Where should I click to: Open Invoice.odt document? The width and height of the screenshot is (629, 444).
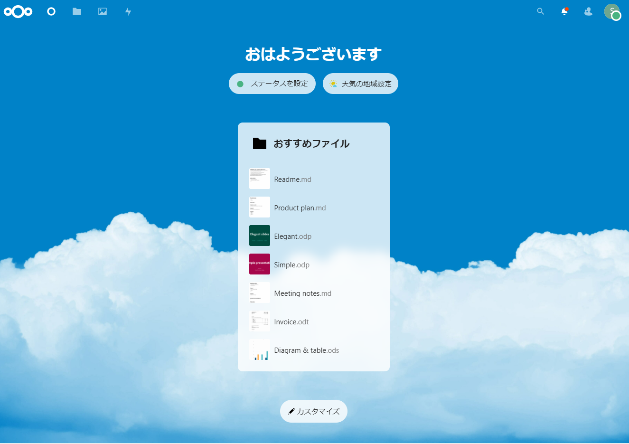[x=291, y=322]
